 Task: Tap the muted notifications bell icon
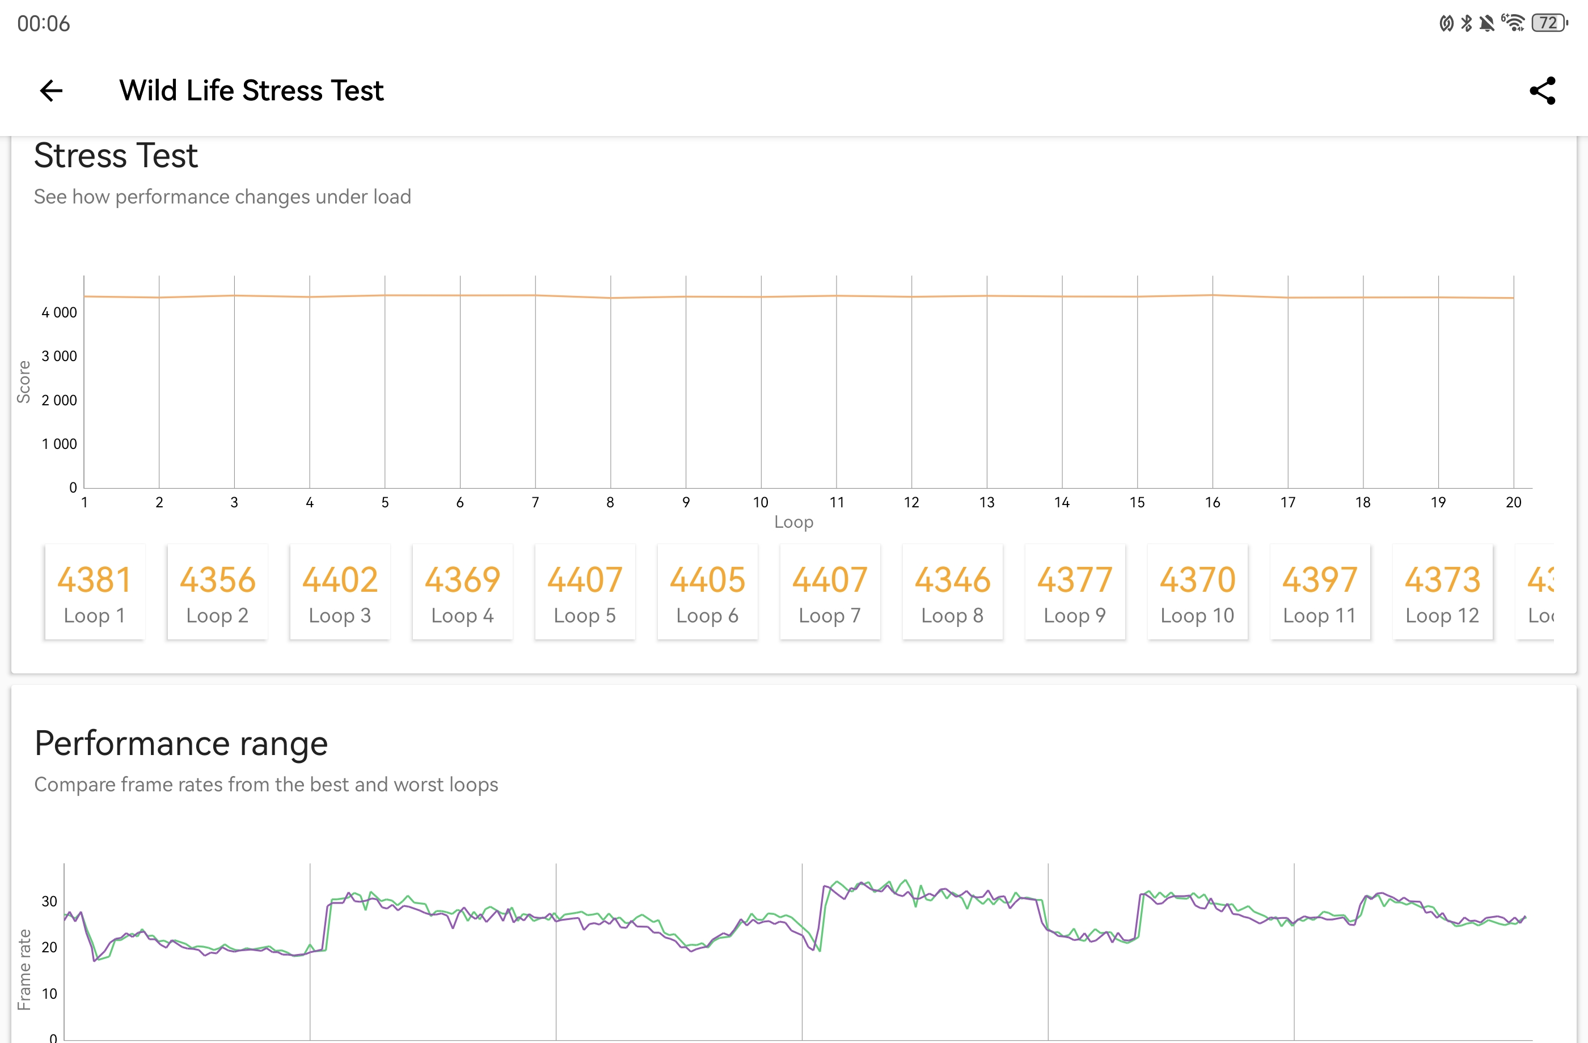1486,23
